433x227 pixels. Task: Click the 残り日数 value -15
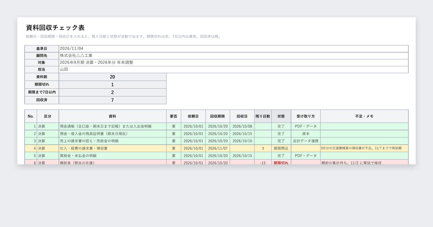tap(263, 162)
